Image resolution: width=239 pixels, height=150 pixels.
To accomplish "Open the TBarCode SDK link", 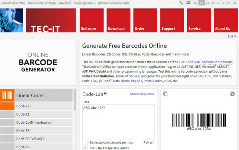I will coord(189,62).
